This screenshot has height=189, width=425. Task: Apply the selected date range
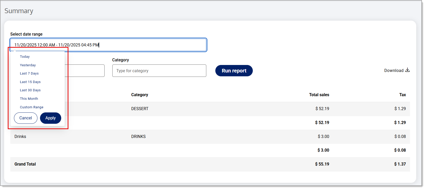coord(51,118)
